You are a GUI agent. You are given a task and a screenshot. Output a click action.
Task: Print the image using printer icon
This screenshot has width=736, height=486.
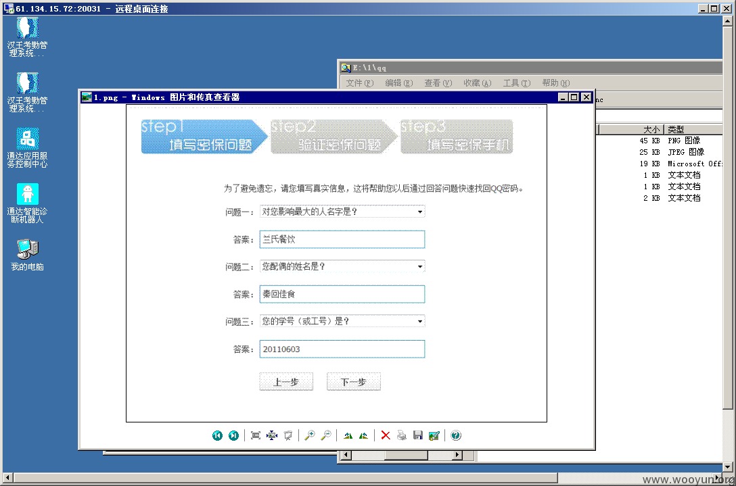[402, 436]
